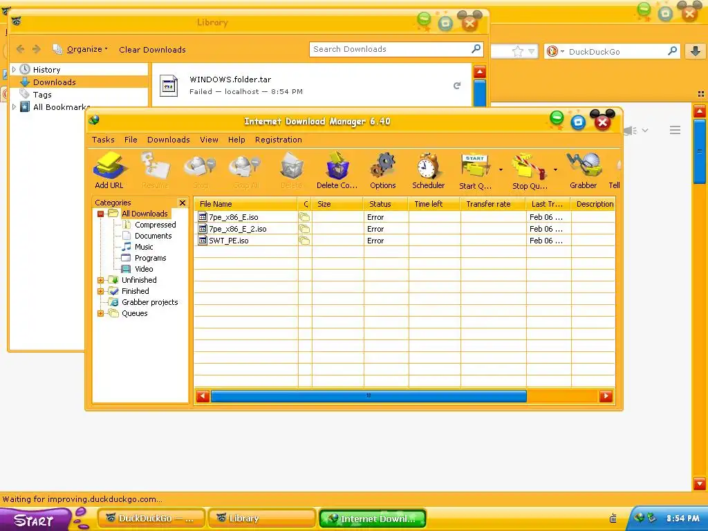Click Library back arrow icon
Viewport: 708px width, 531px height.
(x=20, y=49)
